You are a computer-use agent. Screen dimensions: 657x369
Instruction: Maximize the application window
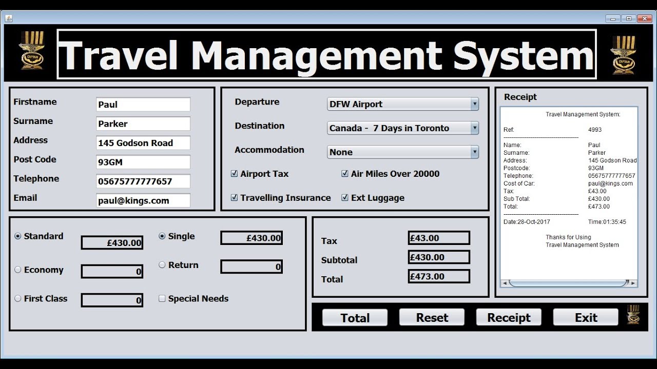[x=629, y=18]
